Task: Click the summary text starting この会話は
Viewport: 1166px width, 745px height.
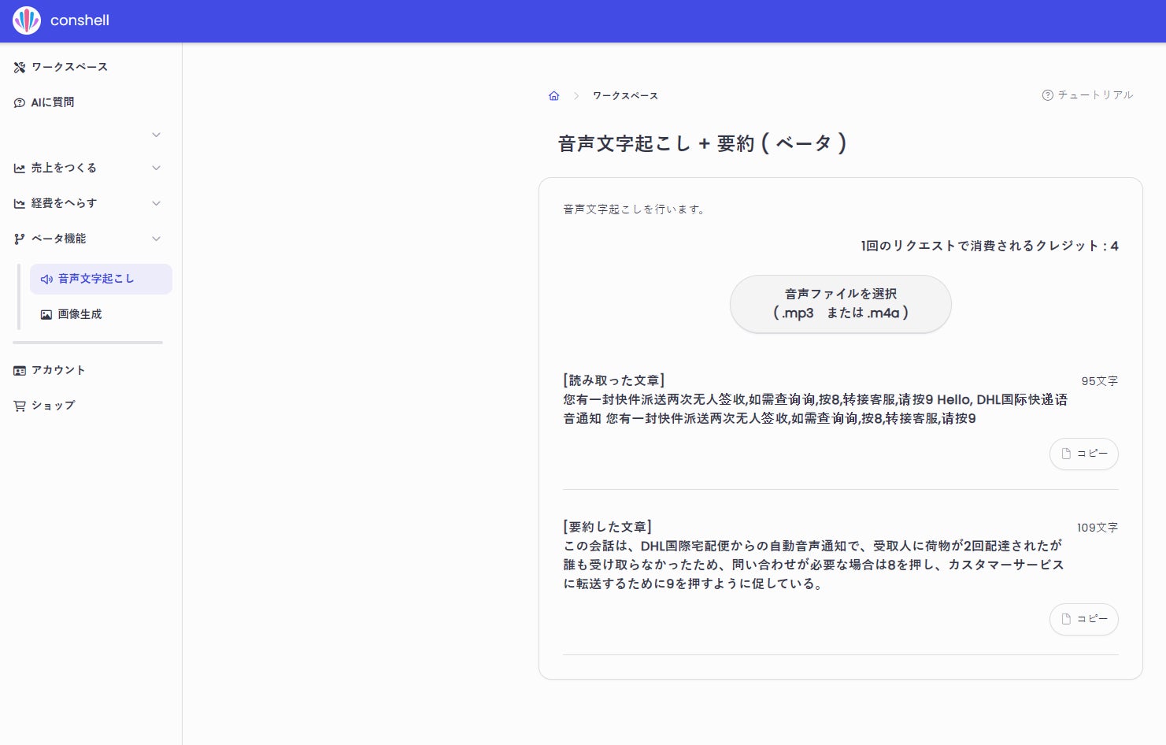Action: pos(813,565)
